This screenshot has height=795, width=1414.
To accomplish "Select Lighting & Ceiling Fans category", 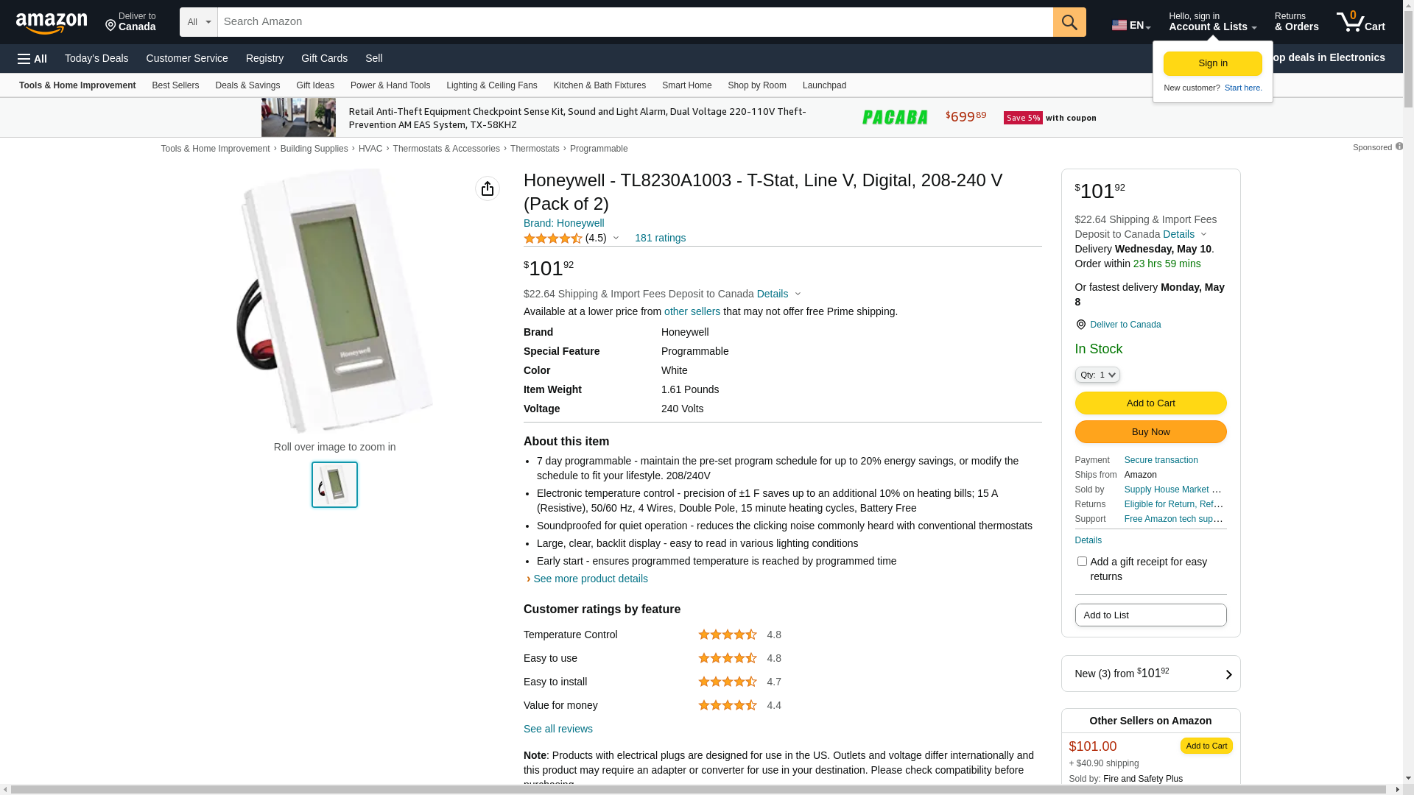I will [492, 85].
